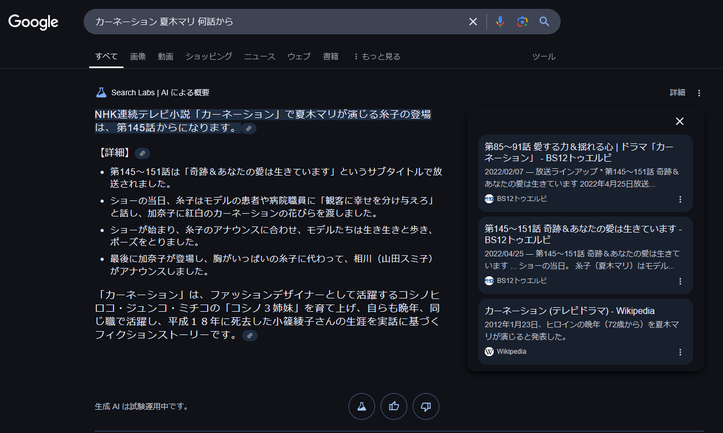
Task: Click the Google logo
Action: pos(33,22)
